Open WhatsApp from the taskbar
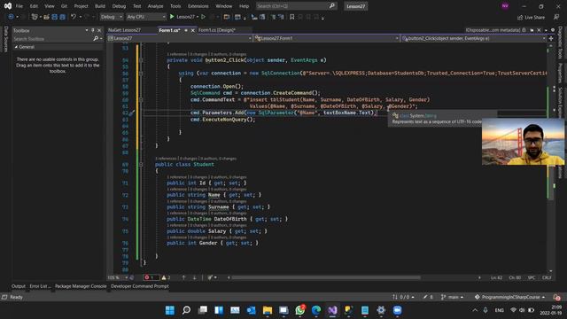The image size is (567, 319). click(299, 310)
